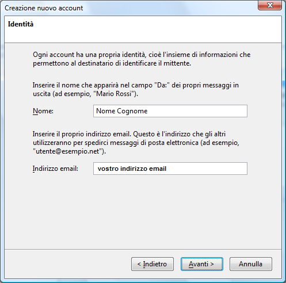This screenshot has height=283, width=286.
Task: Click the Avanti > button
Action: click(201, 264)
